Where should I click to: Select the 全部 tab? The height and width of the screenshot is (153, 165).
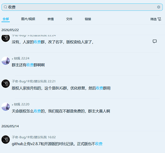tap(6, 19)
